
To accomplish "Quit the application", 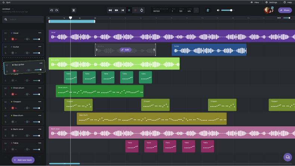I will point(6,3).
